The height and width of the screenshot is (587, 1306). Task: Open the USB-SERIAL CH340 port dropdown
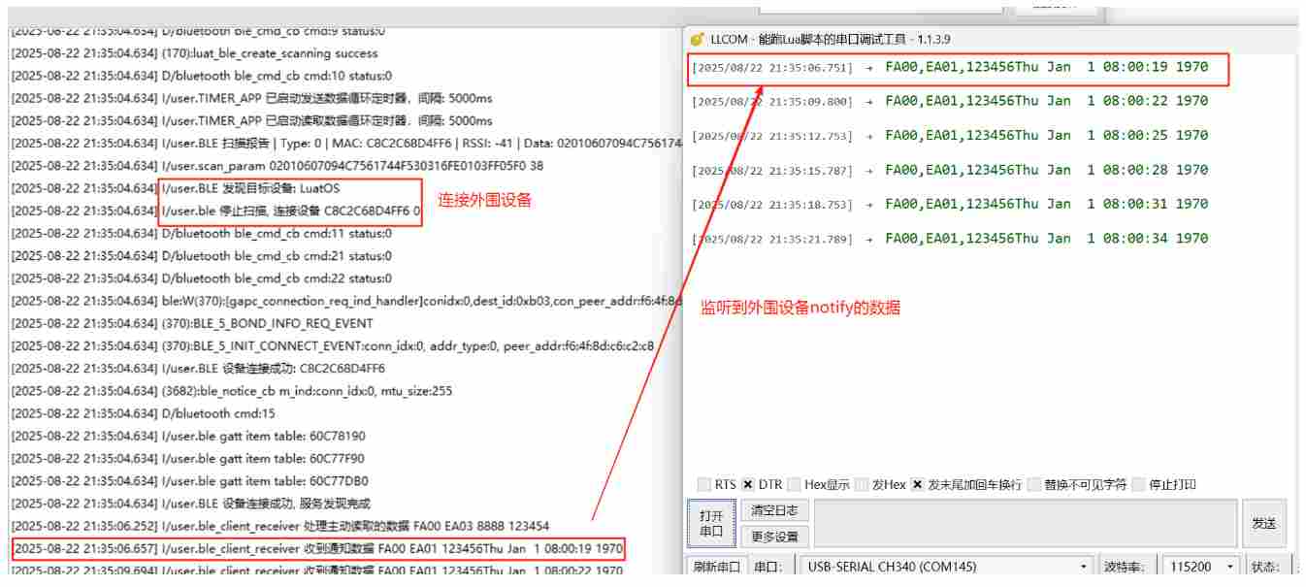tap(946, 567)
